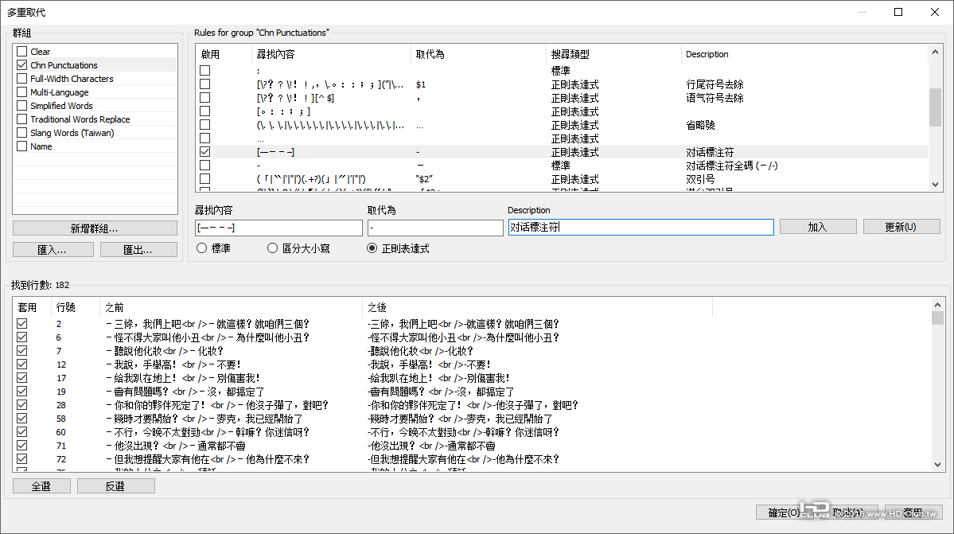
Task: Disable the enabled "[—--]" rule checkbox
Action: (x=204, y=151)
